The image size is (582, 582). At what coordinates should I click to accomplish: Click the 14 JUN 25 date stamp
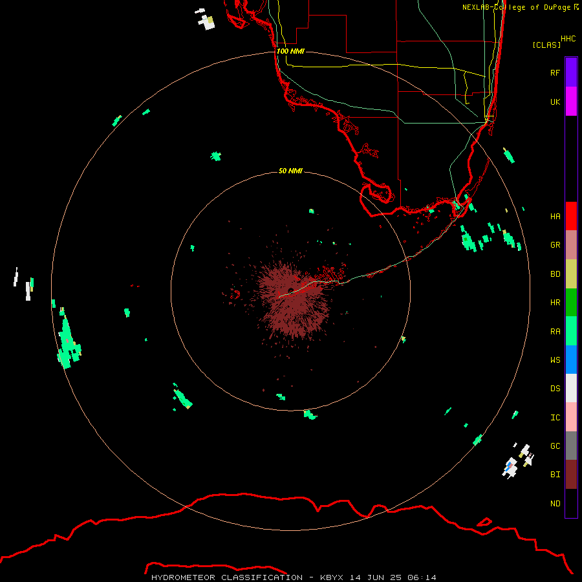tap(375, 577)
